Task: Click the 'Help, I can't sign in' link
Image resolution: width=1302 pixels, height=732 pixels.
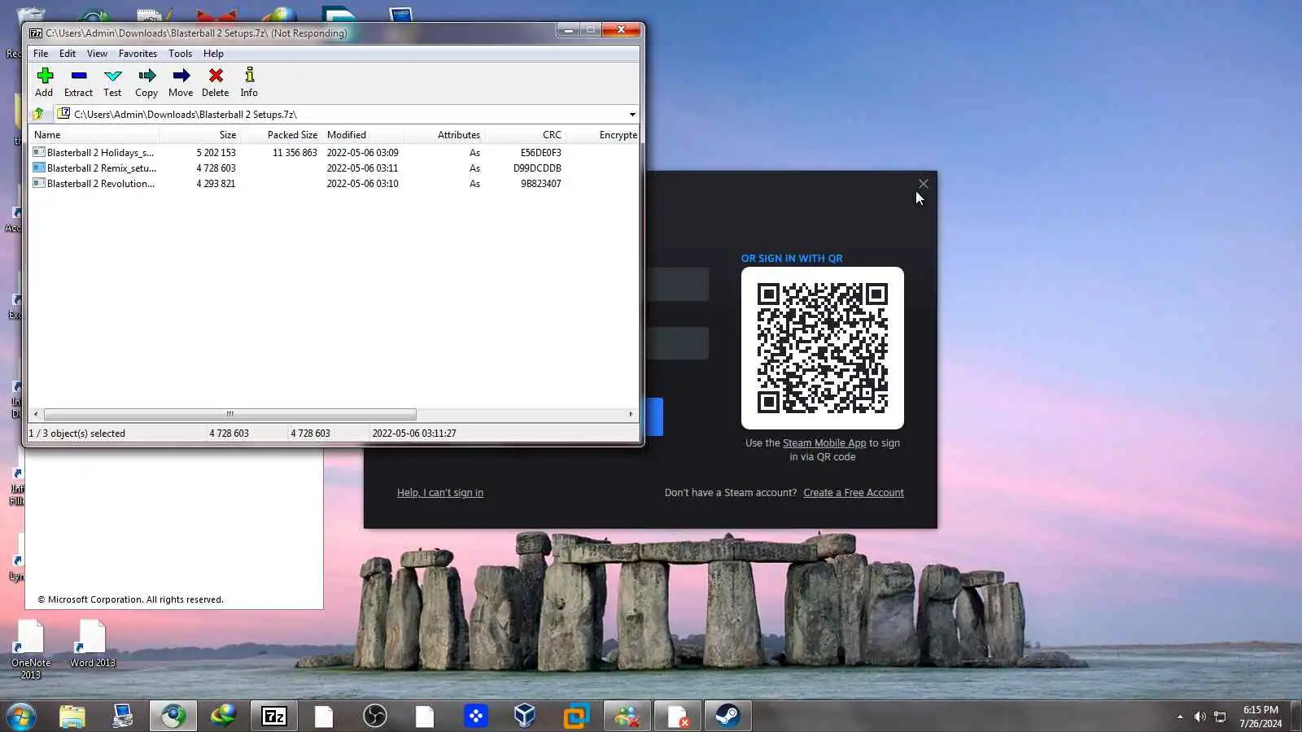Action: (440, 493)
